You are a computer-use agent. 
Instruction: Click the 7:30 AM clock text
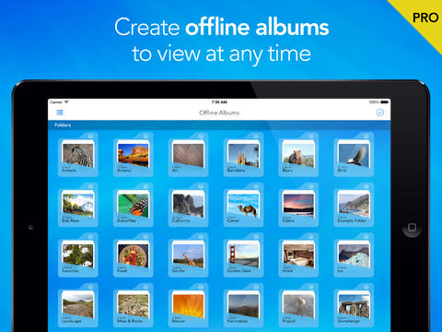coord(219,102)
